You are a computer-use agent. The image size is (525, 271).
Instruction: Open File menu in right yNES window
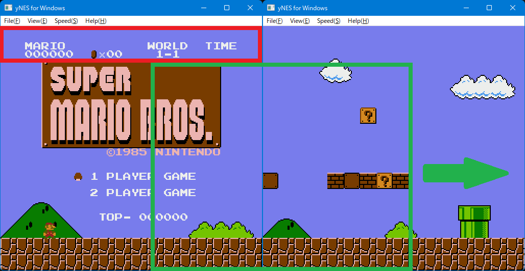275,21
